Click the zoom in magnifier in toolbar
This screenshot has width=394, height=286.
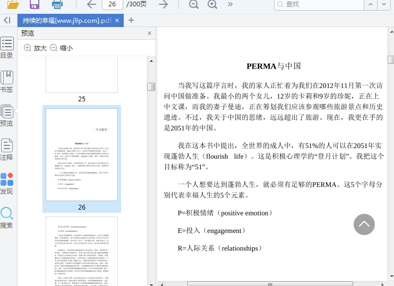tap(212, 4)
